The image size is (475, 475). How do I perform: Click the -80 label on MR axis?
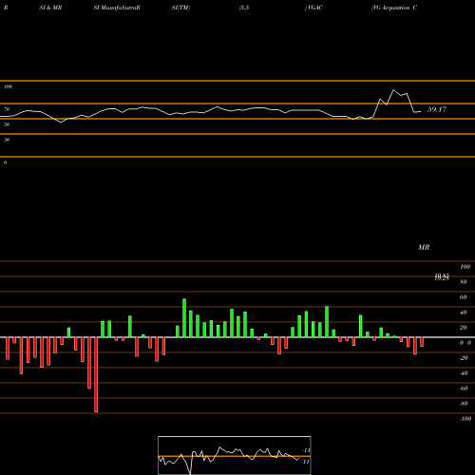[464, 404]
